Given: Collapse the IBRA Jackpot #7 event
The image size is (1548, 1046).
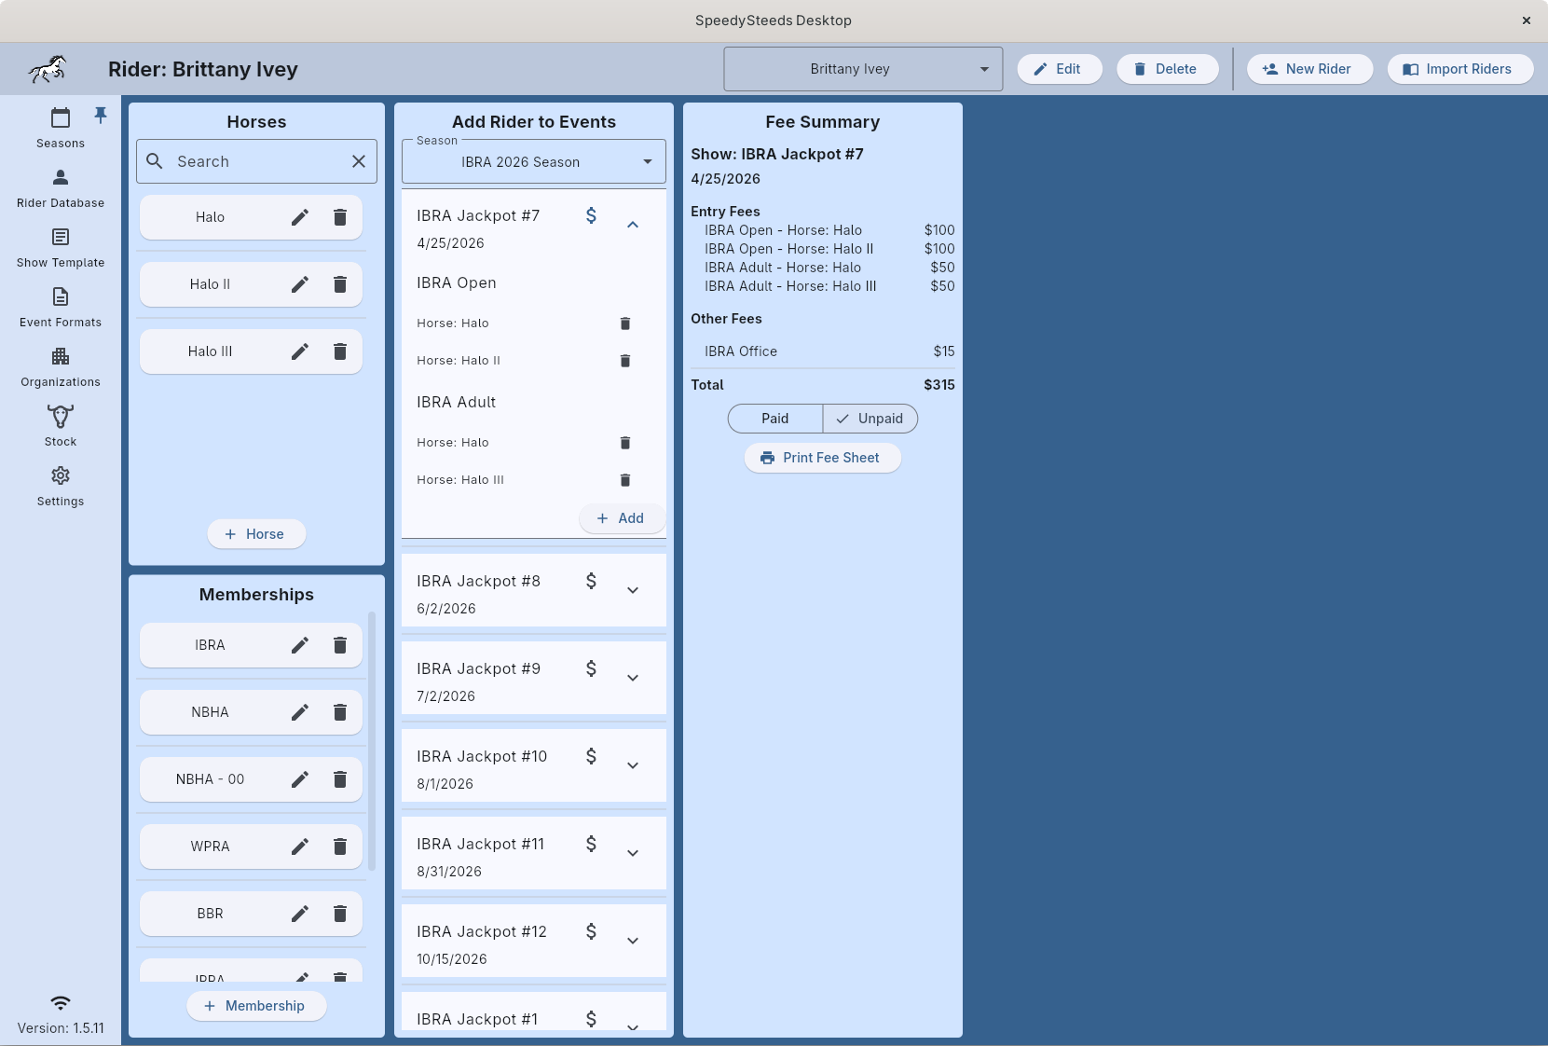Looking at the screenshot, I should click(633, 225).
